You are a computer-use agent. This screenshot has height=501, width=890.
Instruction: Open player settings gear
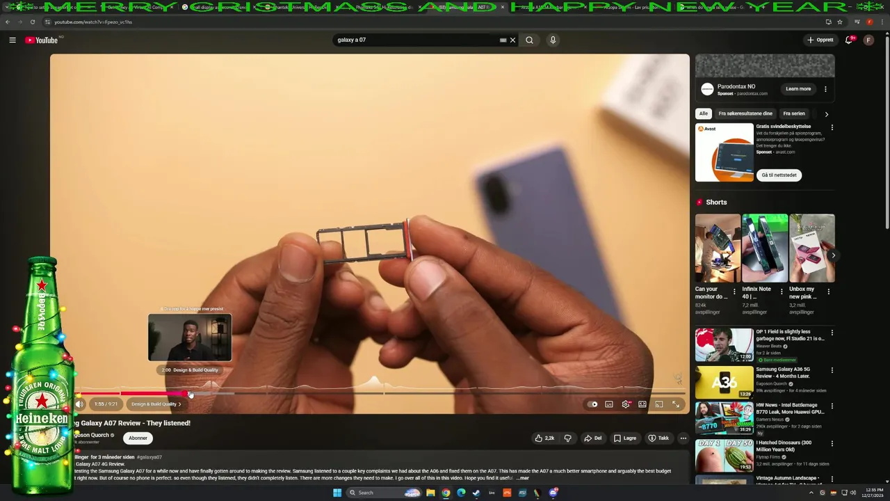(x=626, y=404)
